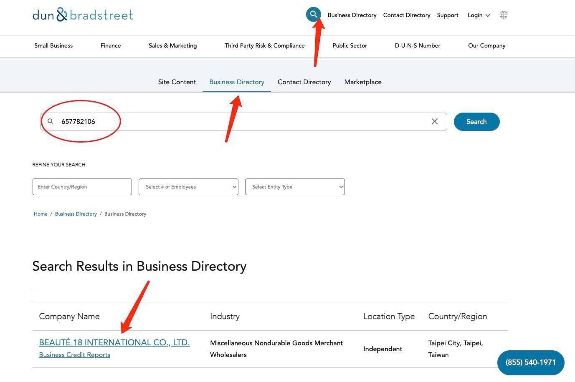Screen dimensions: 575x382
Task: Open BEAUTÉ 18 INTERNATIONAL CO., LTD. link
Action: point(114,342)
